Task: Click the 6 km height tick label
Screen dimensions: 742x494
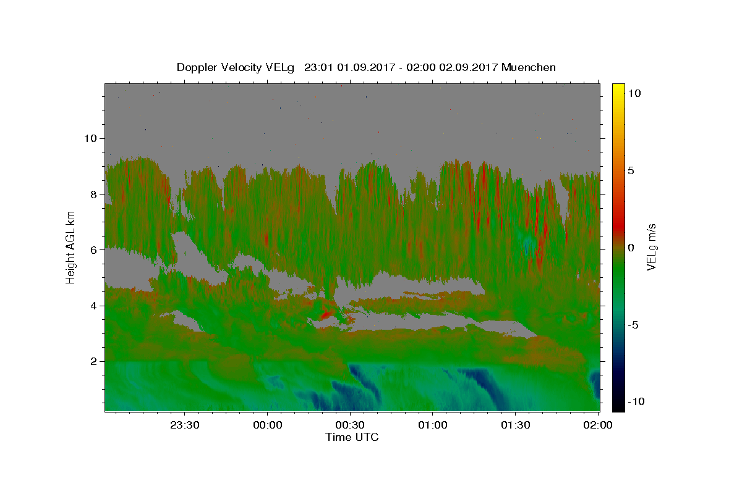Action: point(93,249)
